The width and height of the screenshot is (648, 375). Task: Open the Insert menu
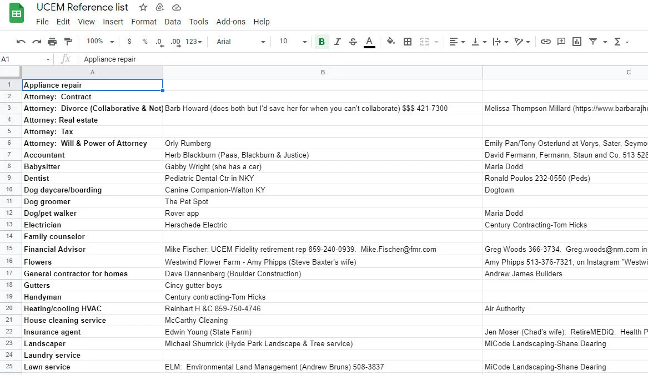pos(113,22)
